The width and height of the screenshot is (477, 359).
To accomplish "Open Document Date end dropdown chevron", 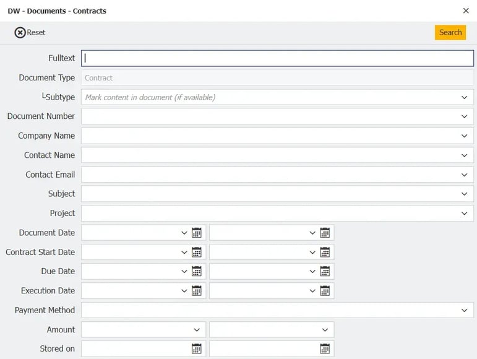I will [312, 233].
